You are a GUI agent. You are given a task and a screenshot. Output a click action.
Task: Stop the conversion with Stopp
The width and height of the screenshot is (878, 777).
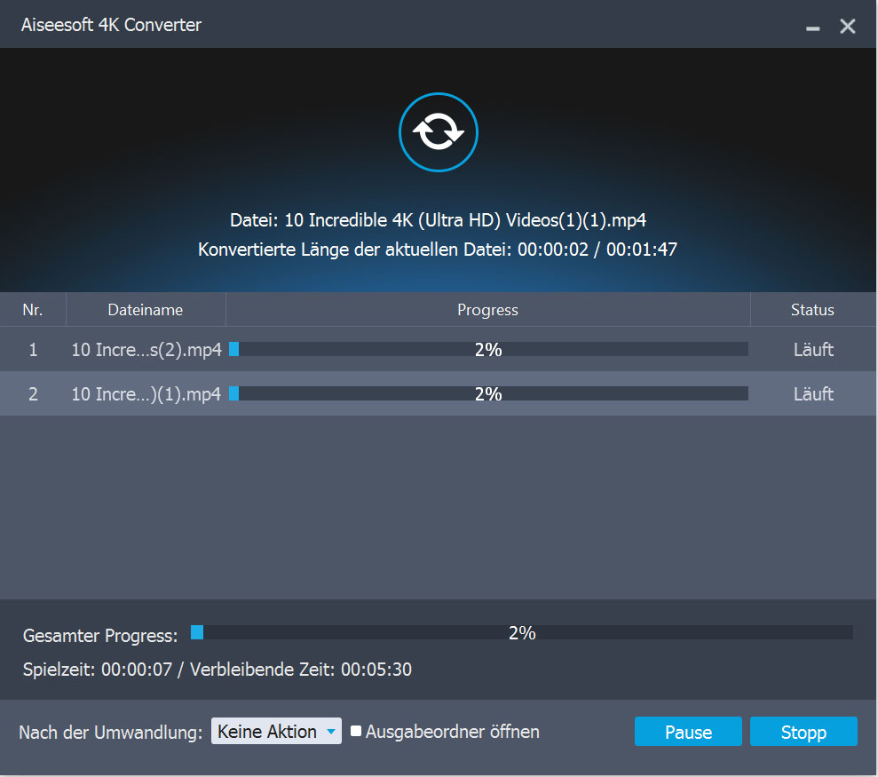point(803,731)
